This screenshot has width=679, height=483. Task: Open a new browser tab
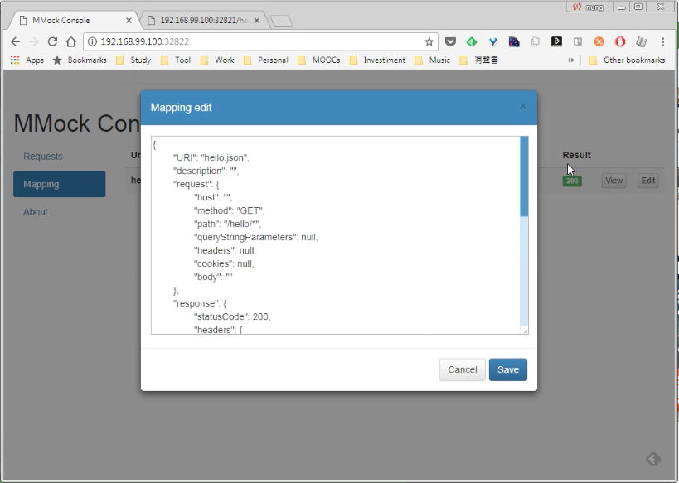coord(282,21)
